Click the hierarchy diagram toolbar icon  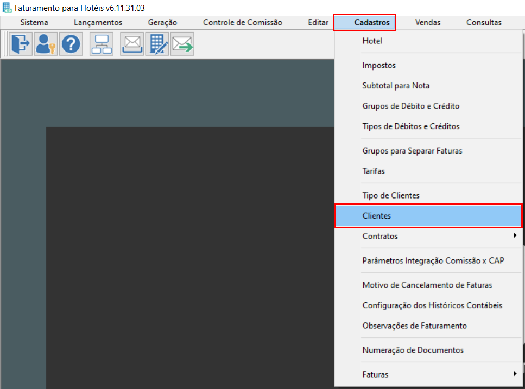(102, 44)
